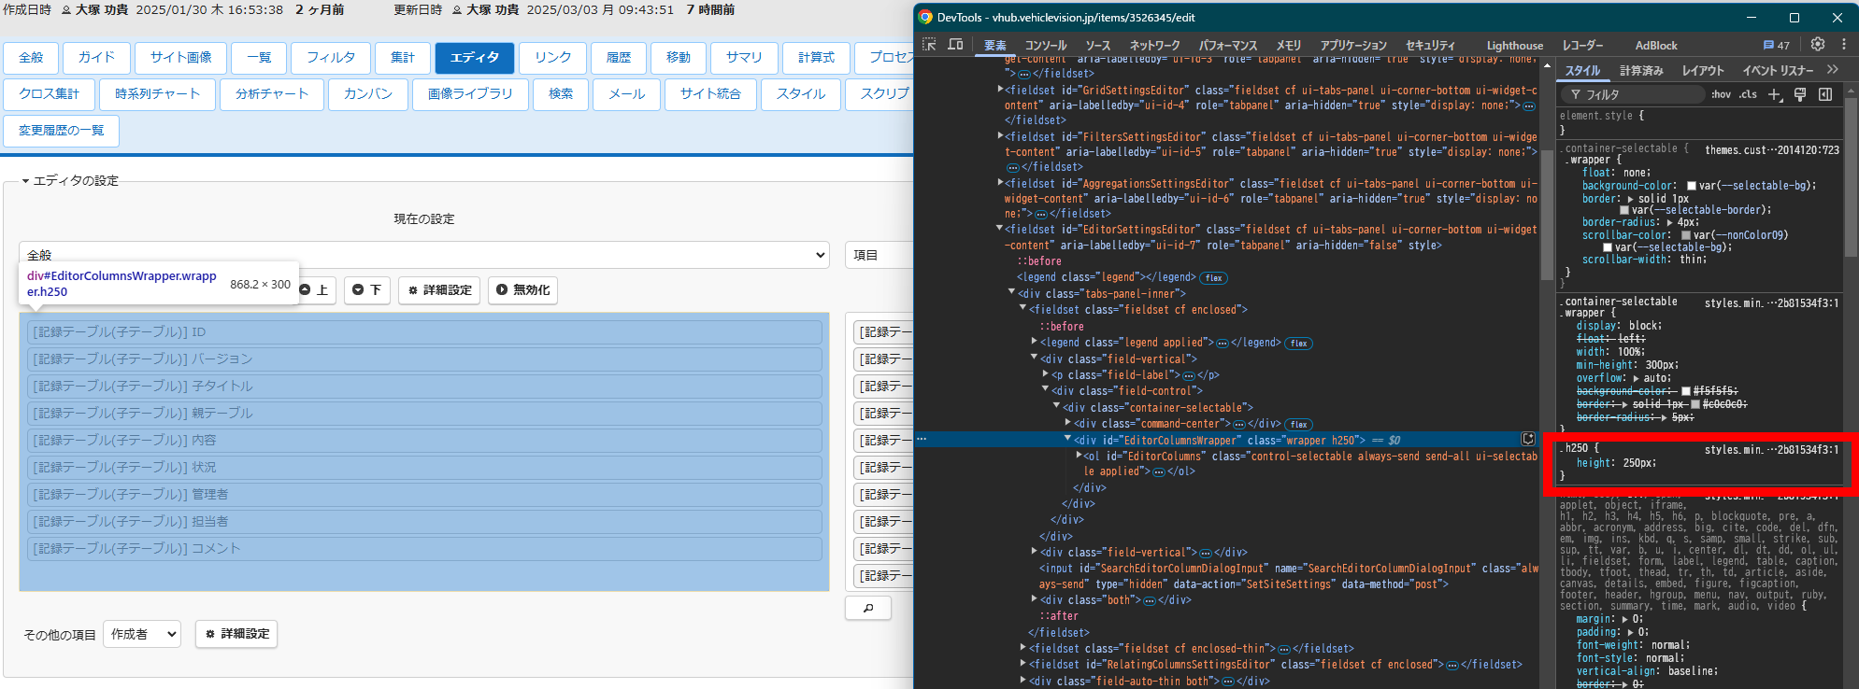
Task: Open the 全般 dropdown in editor settings
Action: [x=424, y=255]
